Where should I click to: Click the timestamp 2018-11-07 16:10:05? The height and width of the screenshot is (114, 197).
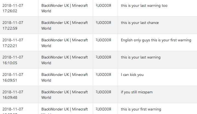tap(13, 60)
